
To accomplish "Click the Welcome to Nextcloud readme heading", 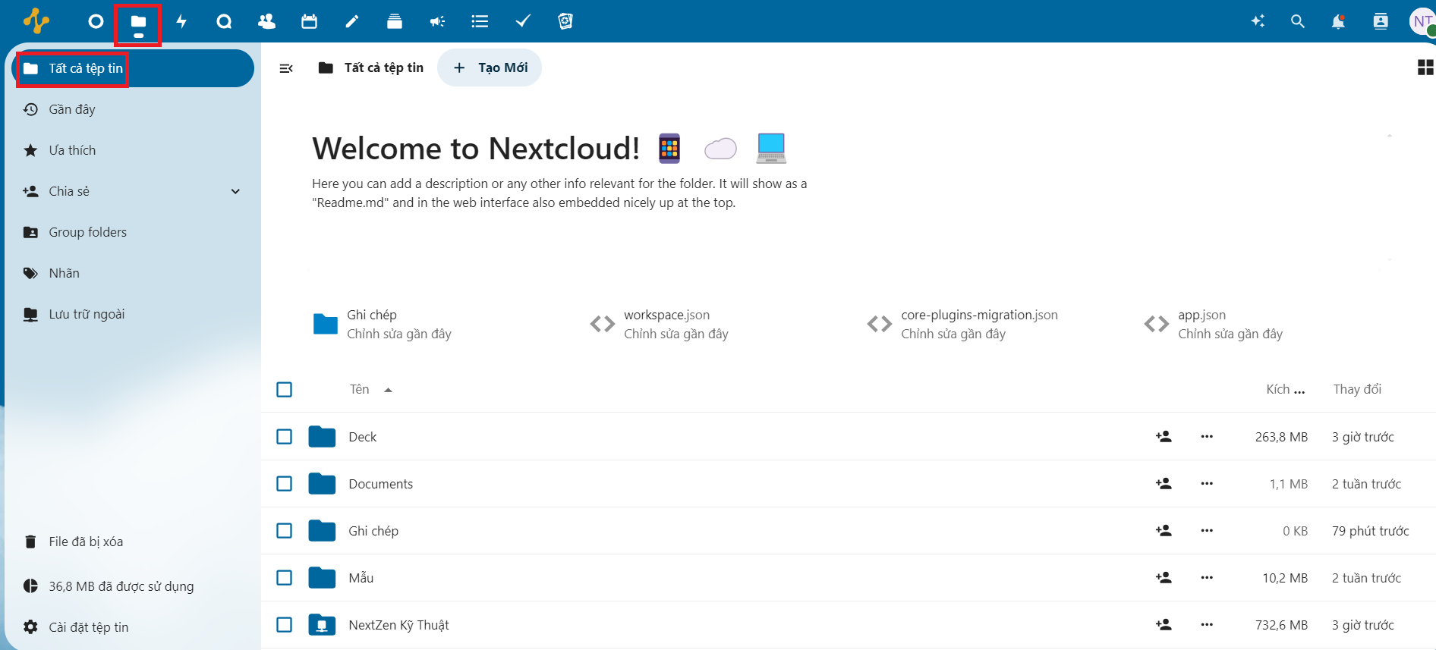I will point(476,149).
